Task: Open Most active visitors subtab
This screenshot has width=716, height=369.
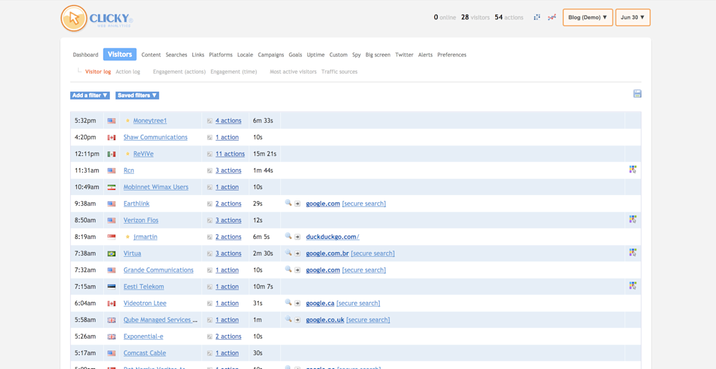Action: click(x=293, y=72)
